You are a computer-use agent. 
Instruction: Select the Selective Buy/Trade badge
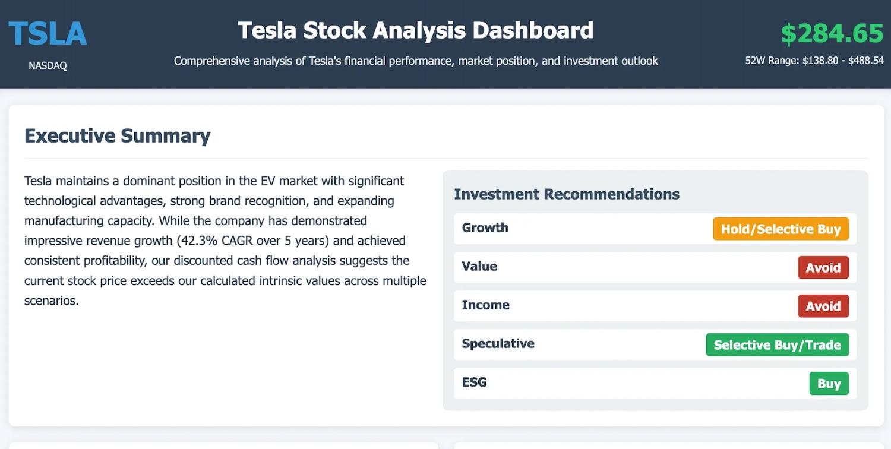777,345
